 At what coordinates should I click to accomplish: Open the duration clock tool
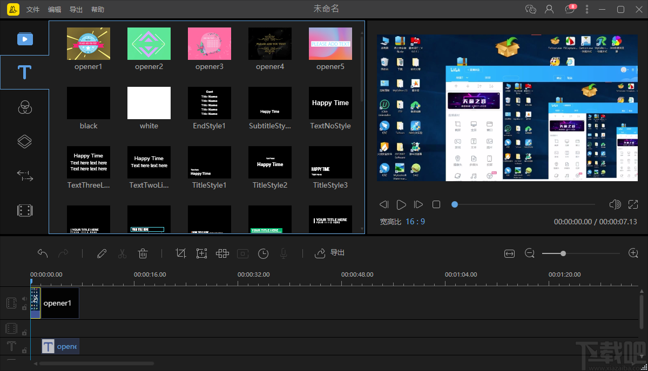263,253
